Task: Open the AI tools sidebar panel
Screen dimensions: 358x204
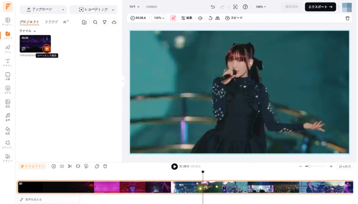Action: 8,49
